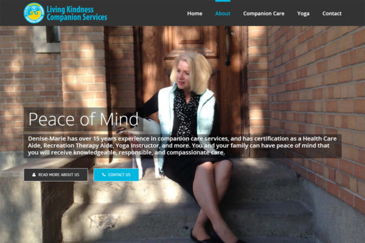Screen dimensions: 365x243
Task: Click the Read More About Us button
Action: coord(56,174)
